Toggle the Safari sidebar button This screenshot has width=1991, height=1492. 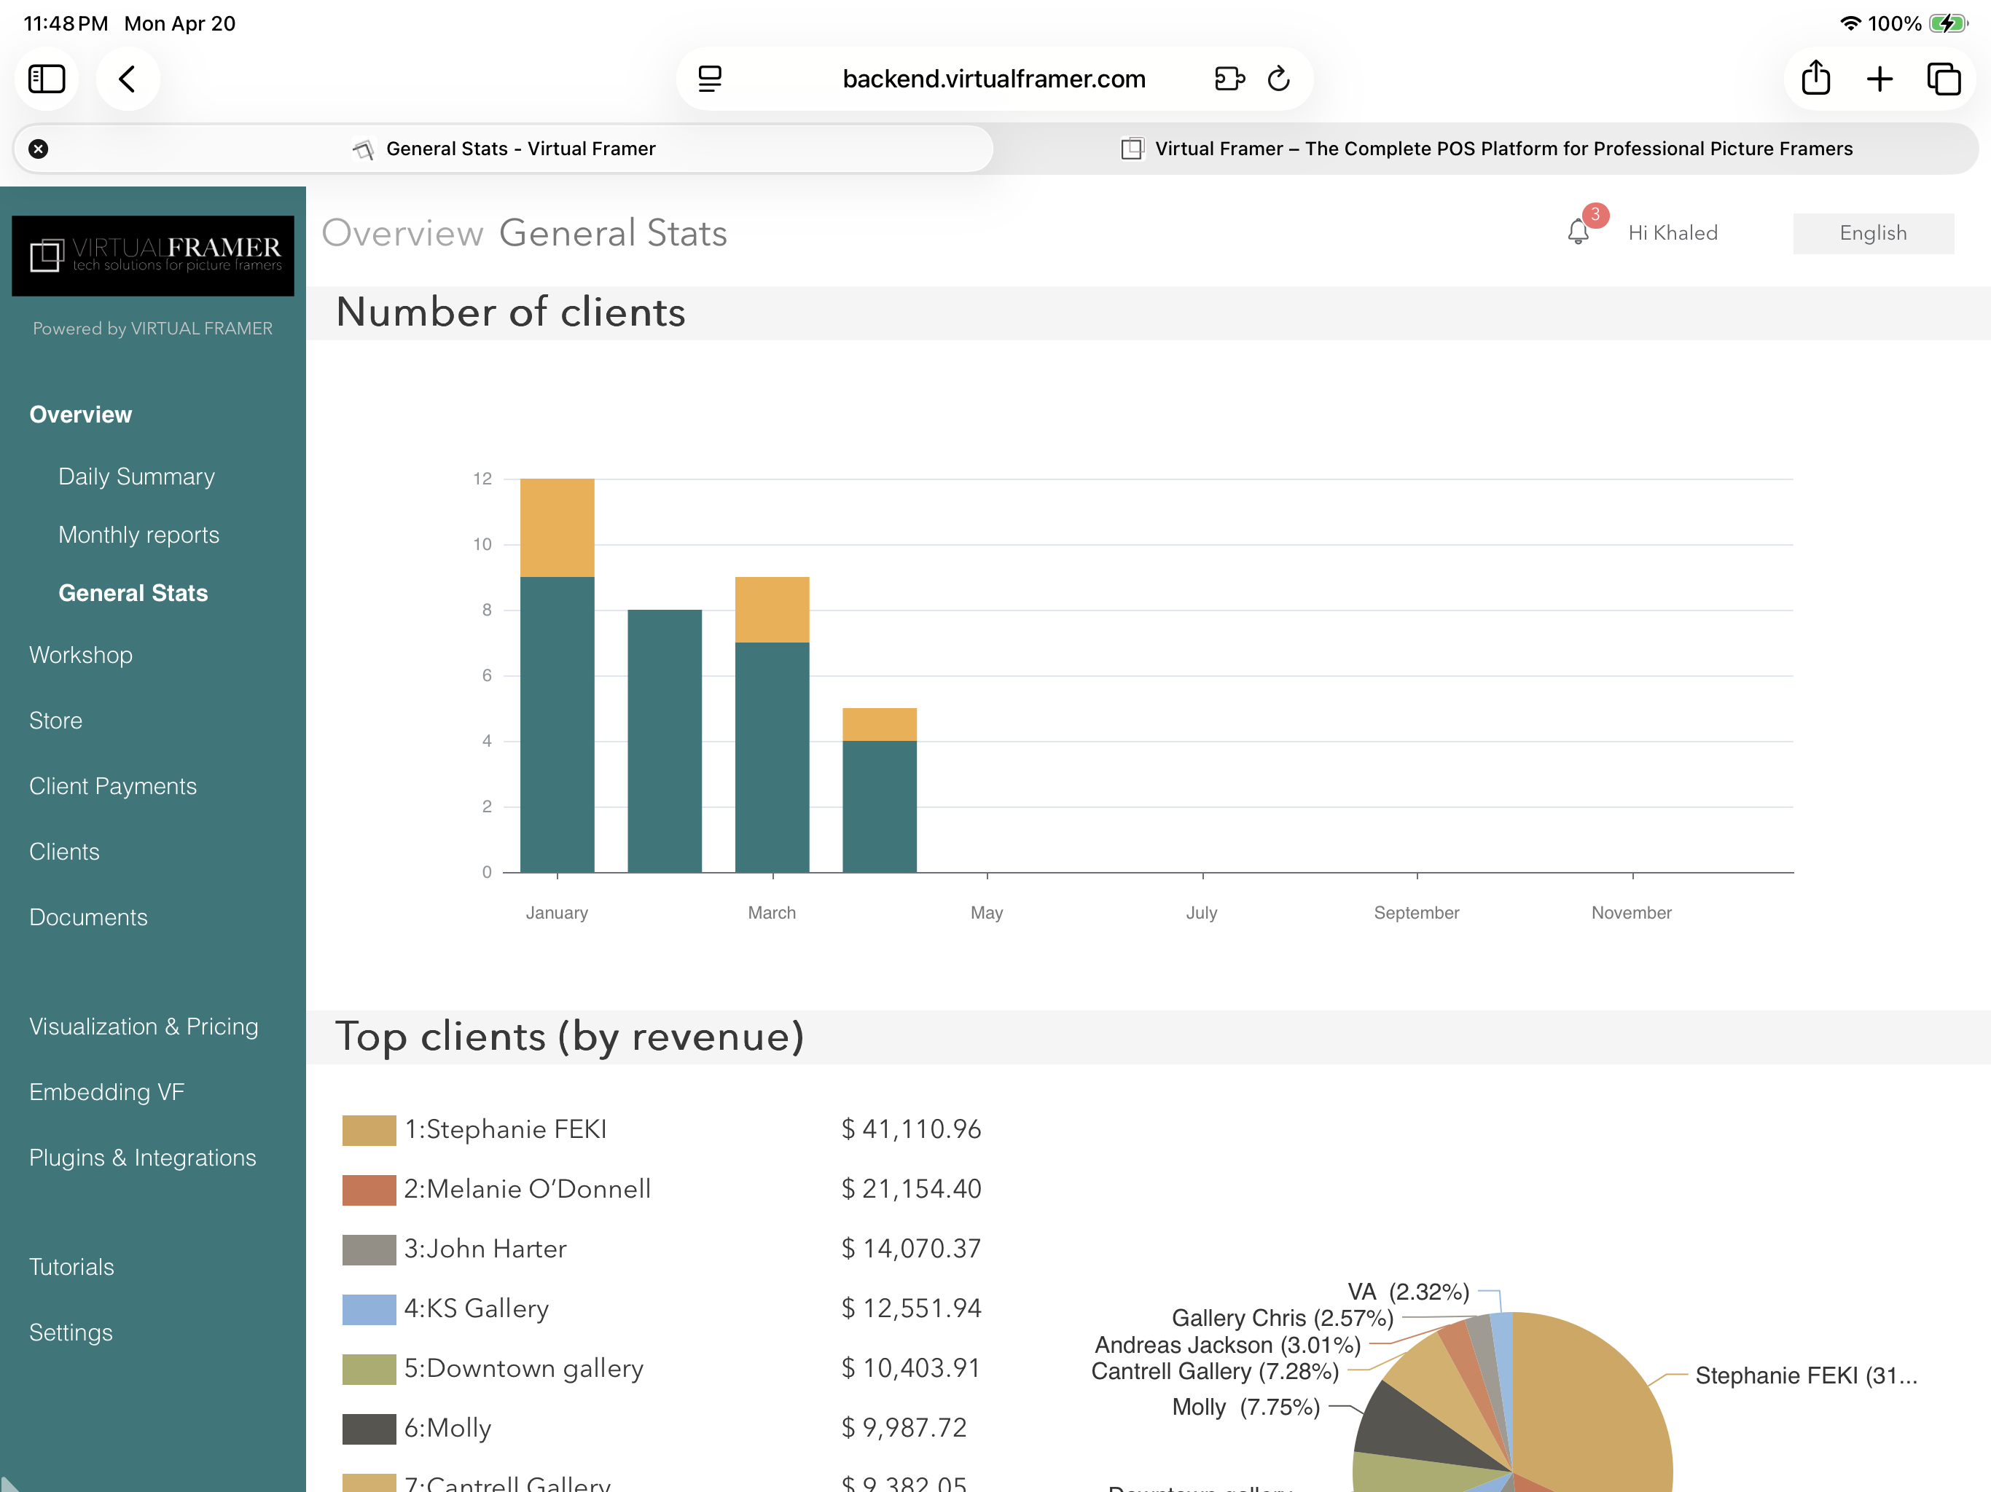[x=47, y=79]
